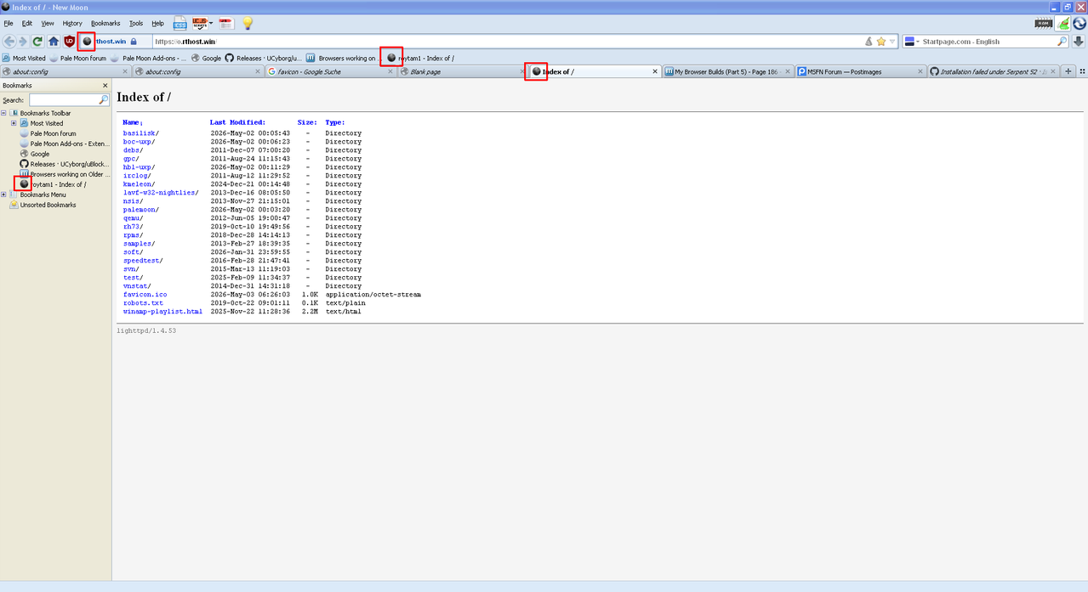Click 'Pale Moon forum' on bookmarks toolbar
This screenshot has width=1088, height=592.
(78, 58)
